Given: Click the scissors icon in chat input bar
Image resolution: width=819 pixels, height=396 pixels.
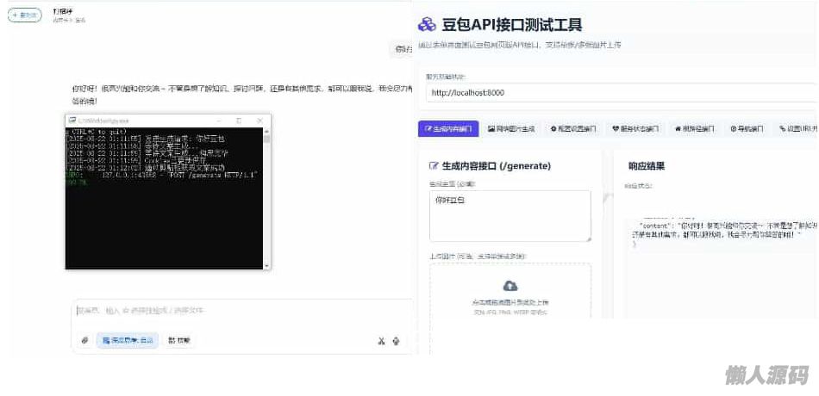Looking at the screenshot, I should [381, 341].
